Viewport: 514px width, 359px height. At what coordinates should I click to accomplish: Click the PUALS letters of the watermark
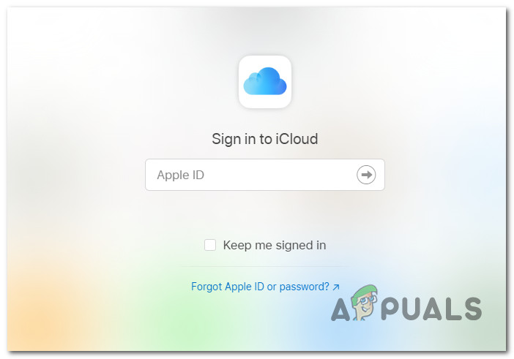tap(431, 309)
